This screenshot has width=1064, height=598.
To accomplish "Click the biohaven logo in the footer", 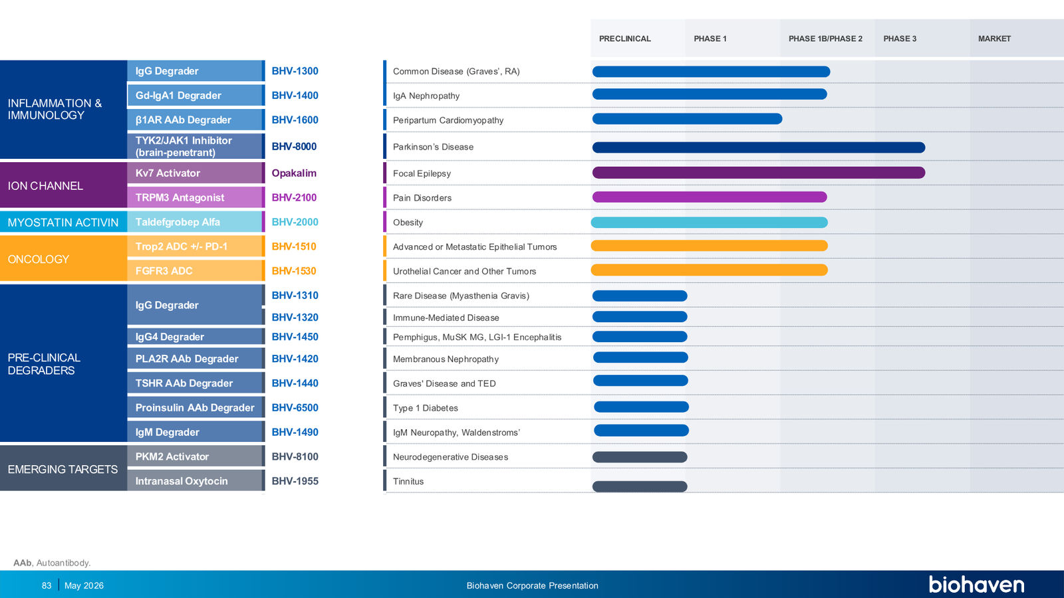I will click(976, 585).
